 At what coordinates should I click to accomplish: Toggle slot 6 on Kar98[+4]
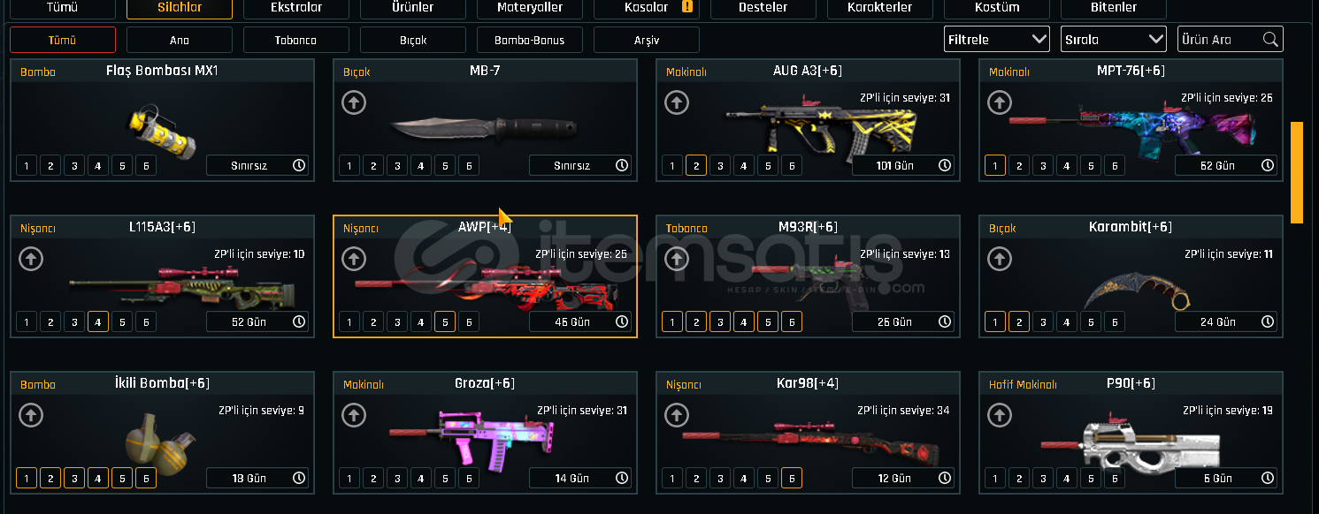point(792,478)
